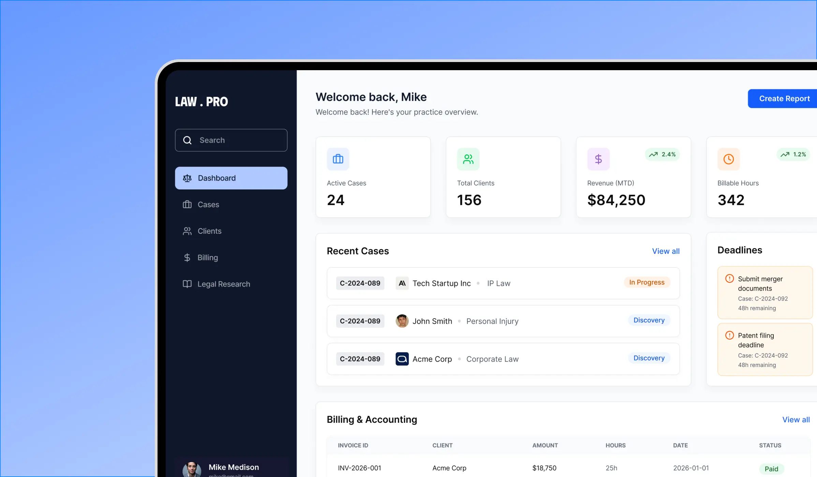Click alert icon on Submit merger documents
Screen dimensions: 817x477
pos(729,279)
